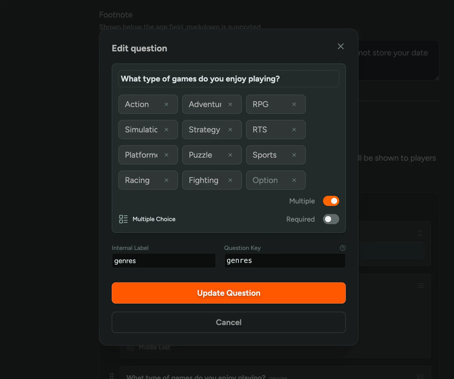This screenshot has width=454, height=379.
Task: Remove the Puzzle tag
Action: coord(230,155)
